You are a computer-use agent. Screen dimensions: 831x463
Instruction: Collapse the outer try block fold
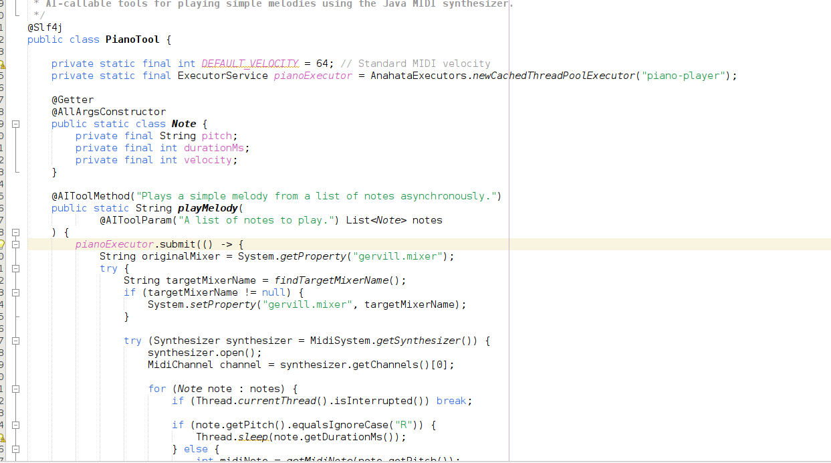(15, 269)
